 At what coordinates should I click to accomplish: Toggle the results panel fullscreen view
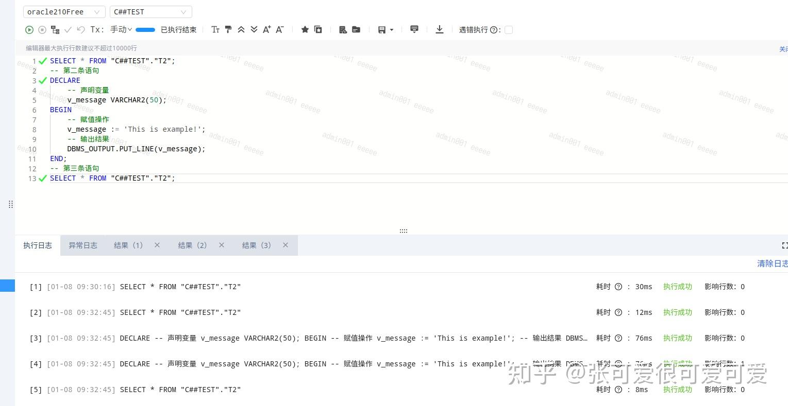[784, 245]
